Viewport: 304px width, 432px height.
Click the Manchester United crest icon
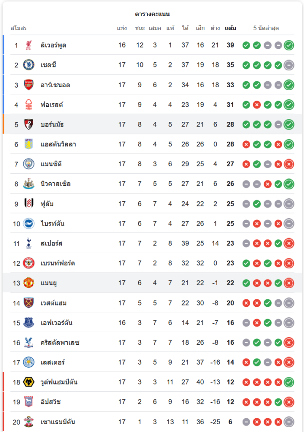(29, 283)
